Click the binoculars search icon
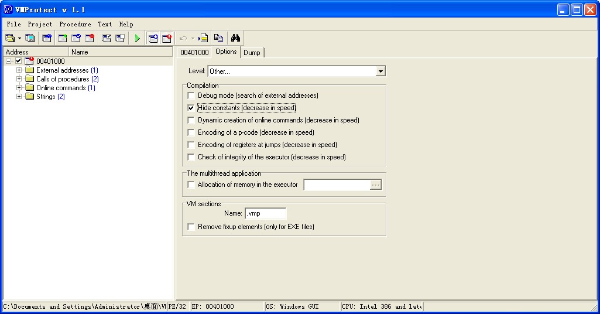 (x=235, y=38)
